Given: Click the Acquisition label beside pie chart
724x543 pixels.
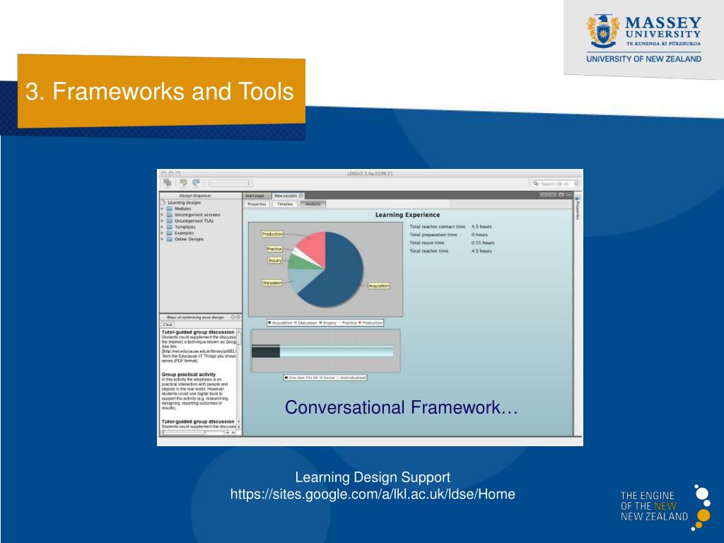Looking at the screenshot, I should [x=379, y=286].
